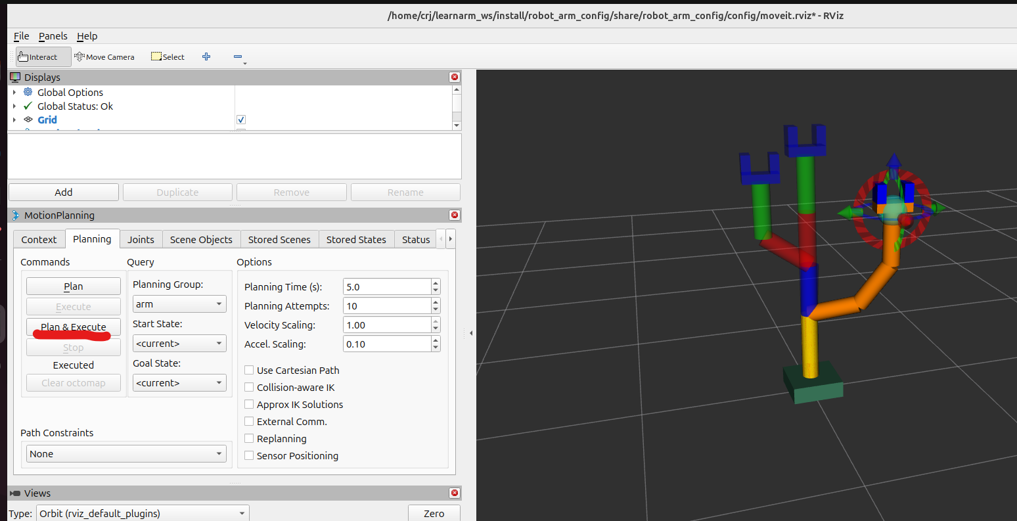1017x521 pixels.
Task: Click the Global Options gear icon
Action: pos(28,92)
